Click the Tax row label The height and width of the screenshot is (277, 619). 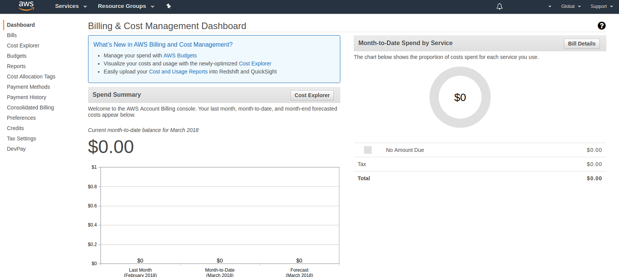tap(362, 164)
